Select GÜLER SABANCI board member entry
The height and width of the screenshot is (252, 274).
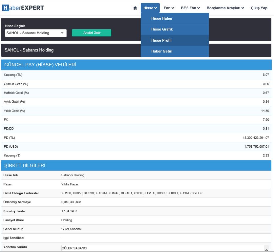pos(74,248)
